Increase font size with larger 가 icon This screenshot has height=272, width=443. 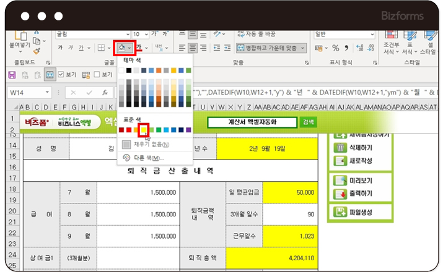154,33
